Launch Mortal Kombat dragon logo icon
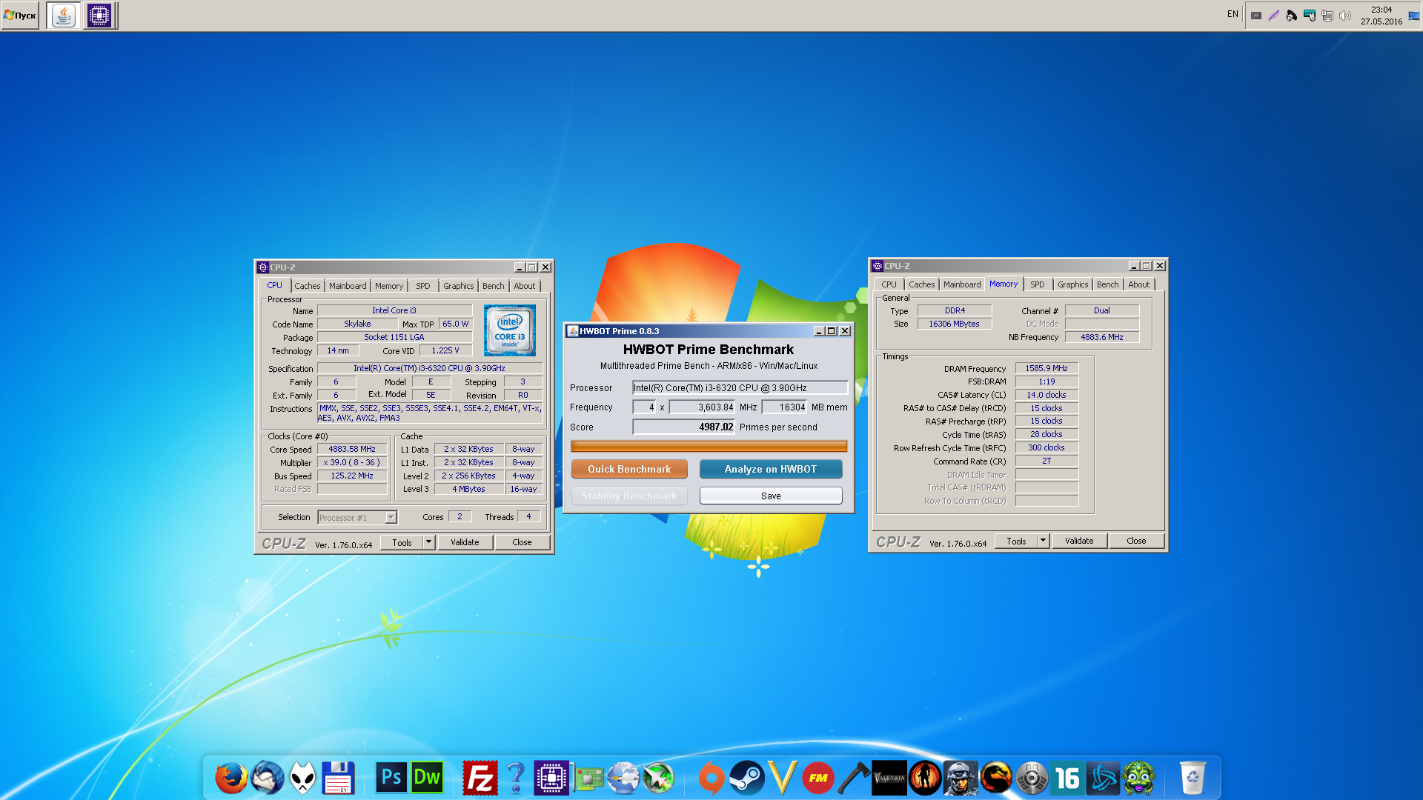This screenshot has height=800, width=1423. 996,779
